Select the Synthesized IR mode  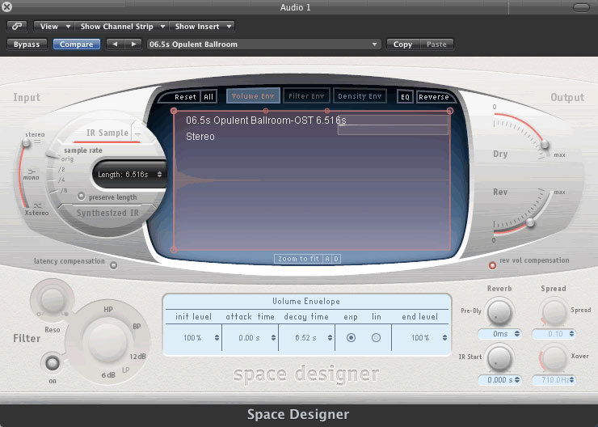(107, 213)
